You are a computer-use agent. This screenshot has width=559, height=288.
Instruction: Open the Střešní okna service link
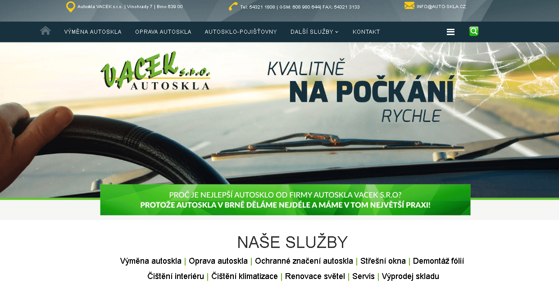(x=383, y=261)
